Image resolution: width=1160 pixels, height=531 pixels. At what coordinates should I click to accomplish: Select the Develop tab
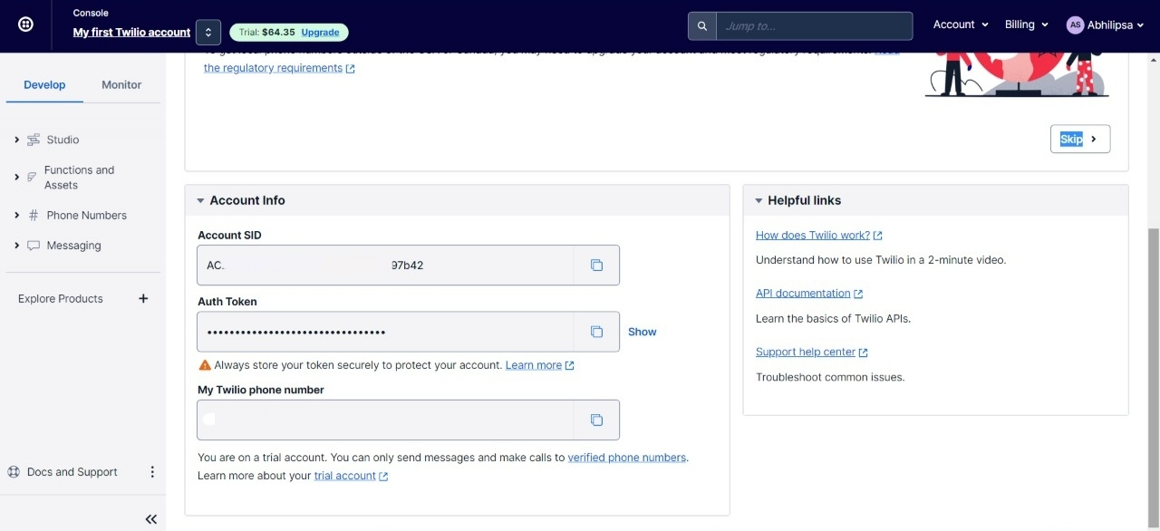coord(43,84)
